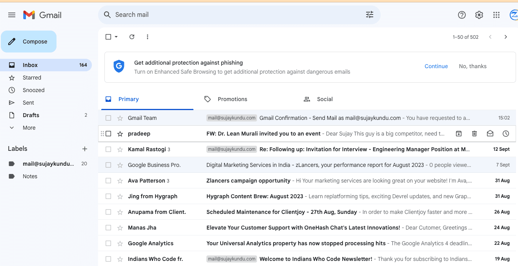Show search options filter icon
This screenshot has width=518, height=266.
click(370, 14)
